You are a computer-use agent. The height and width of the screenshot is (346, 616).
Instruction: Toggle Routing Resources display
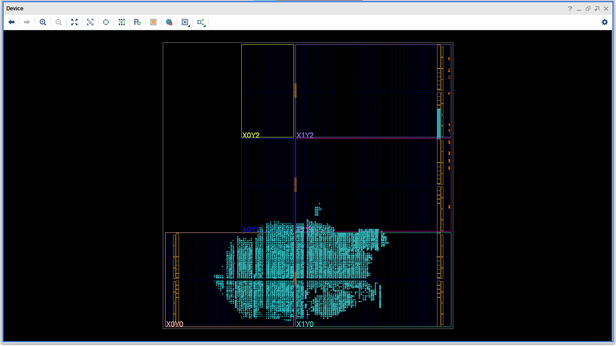pyautogui.click(x=122, y=22)
